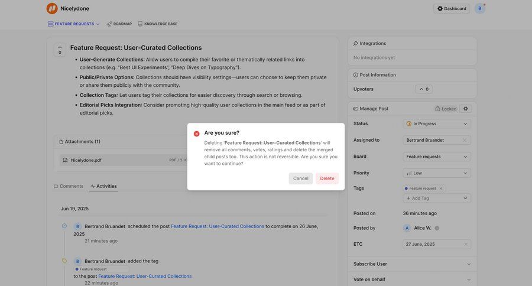532x286 pixels.
Task: Click No integrations yet text
Action: (x=374, y=58)
